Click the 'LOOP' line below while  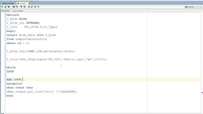point(10,72)
